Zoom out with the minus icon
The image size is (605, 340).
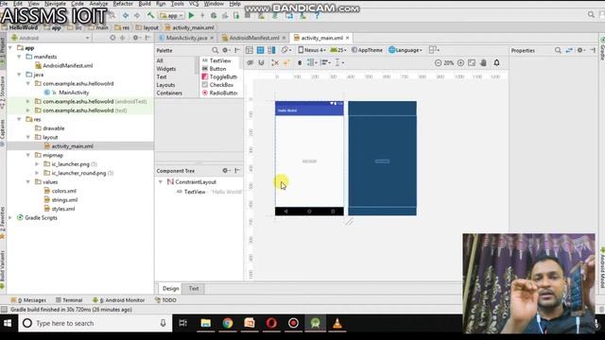coord(438,62)
